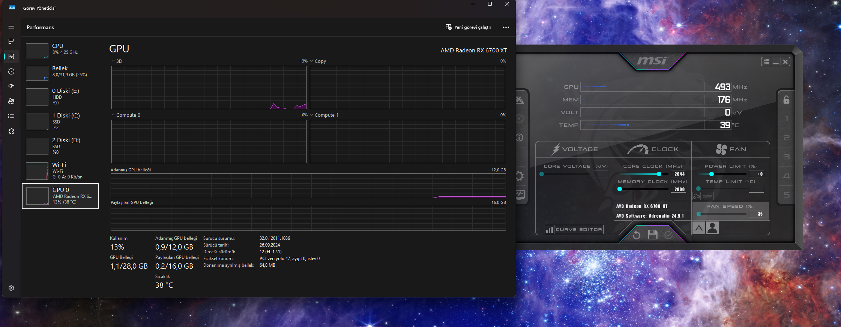This screenshot has height=327, width=841.
Task: Expand the Compute 0 graph dropdown
Action: pos(113,115)
